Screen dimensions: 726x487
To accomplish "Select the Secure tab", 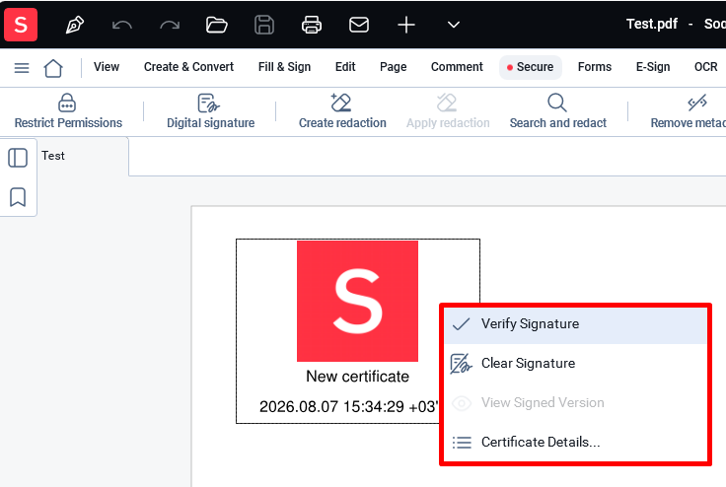I will 531,67.
